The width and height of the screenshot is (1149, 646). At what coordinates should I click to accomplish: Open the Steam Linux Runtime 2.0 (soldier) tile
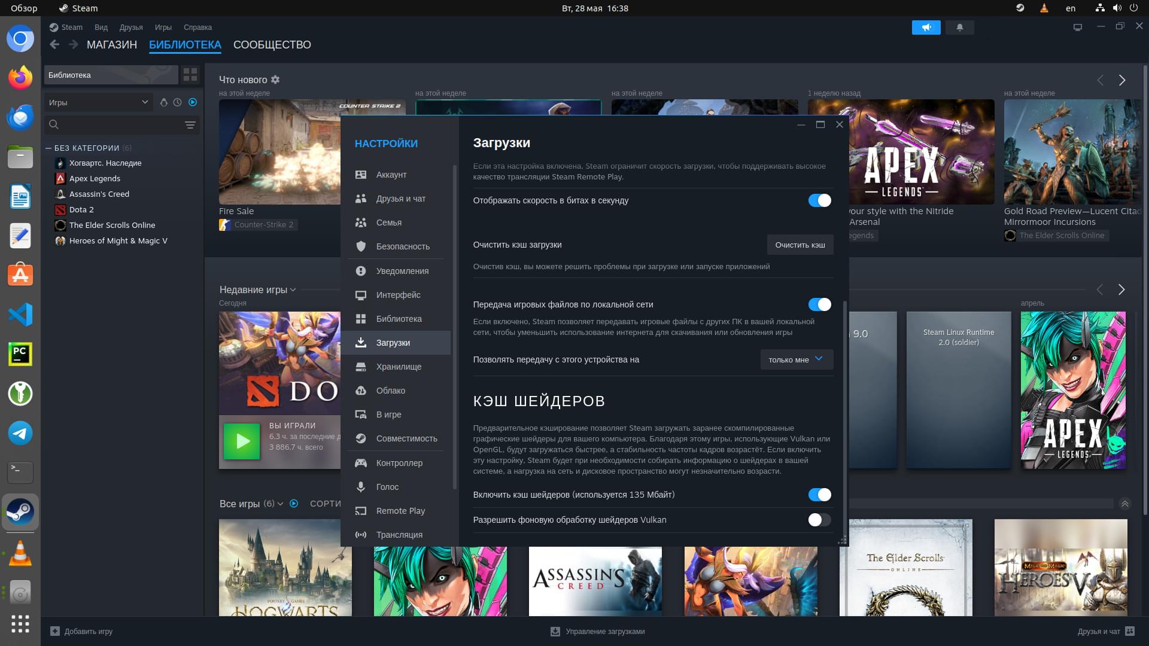[x=959, y=389]
